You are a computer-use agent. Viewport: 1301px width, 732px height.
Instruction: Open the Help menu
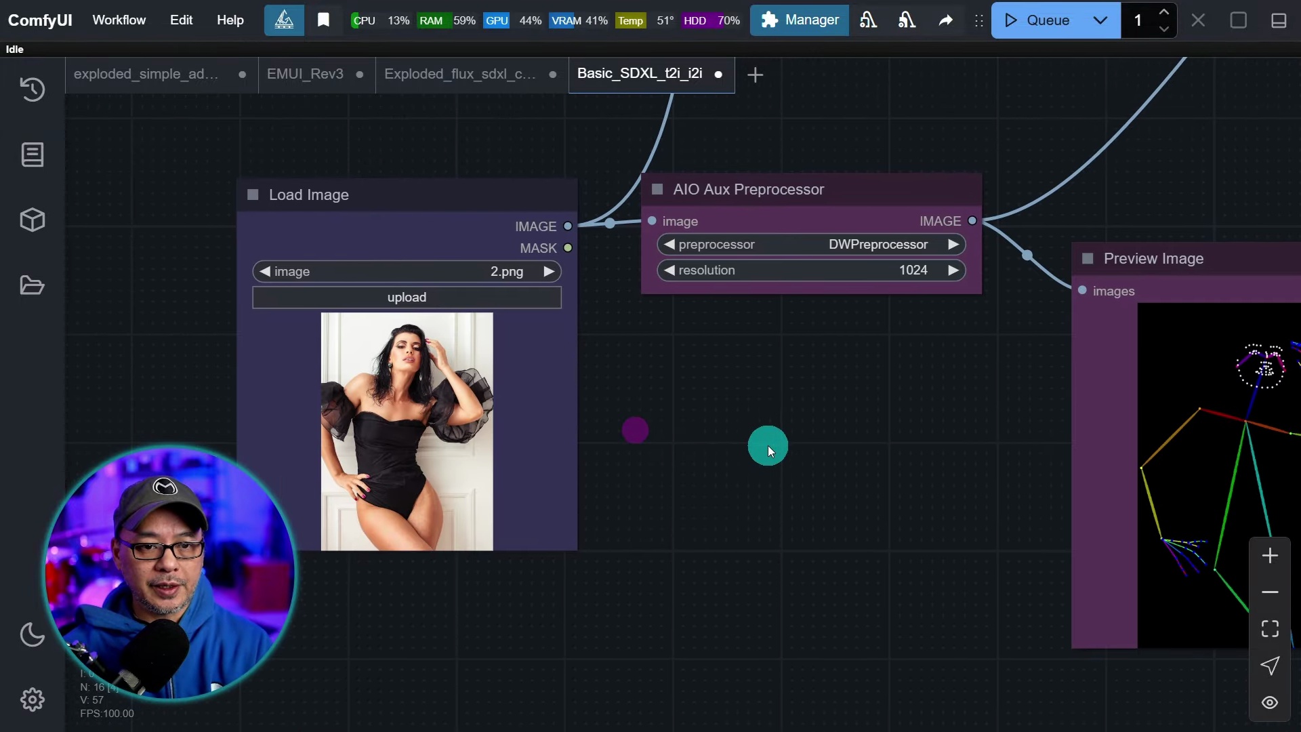tap(230, 20)
